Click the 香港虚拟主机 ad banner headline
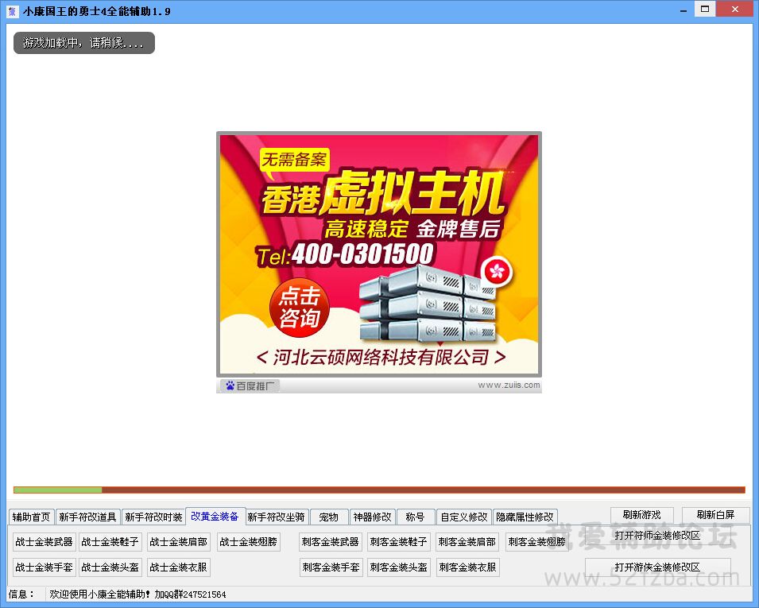Screen dimensions: 759x608 click(383, 192)
